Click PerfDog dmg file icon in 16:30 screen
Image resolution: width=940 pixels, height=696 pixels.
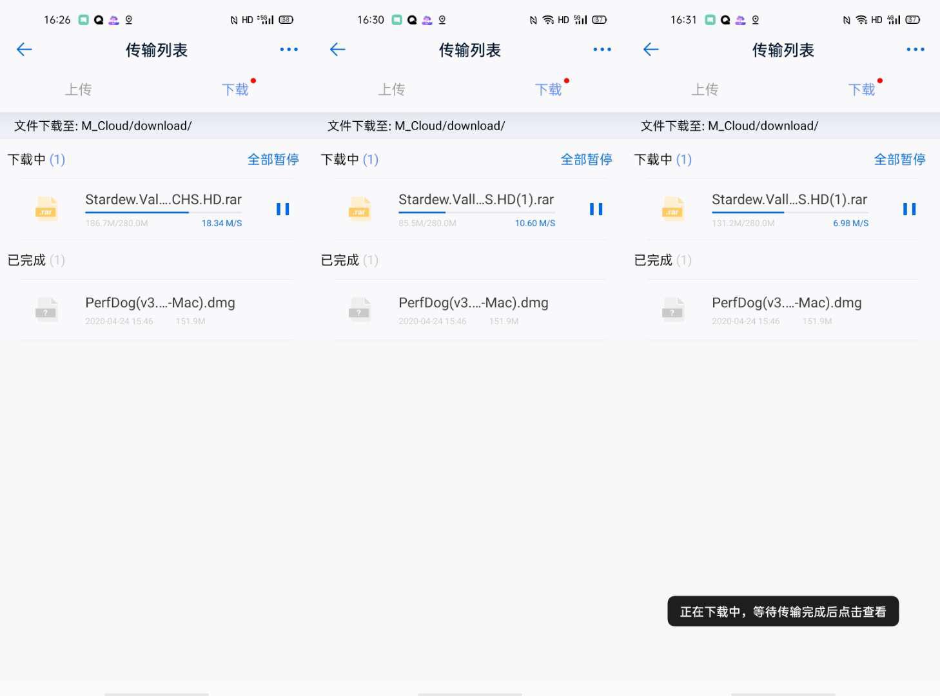pos(360,309)
